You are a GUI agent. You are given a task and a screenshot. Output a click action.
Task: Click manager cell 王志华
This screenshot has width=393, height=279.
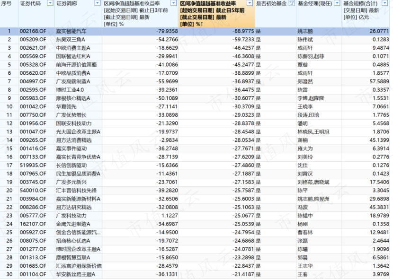click(305, 266)
